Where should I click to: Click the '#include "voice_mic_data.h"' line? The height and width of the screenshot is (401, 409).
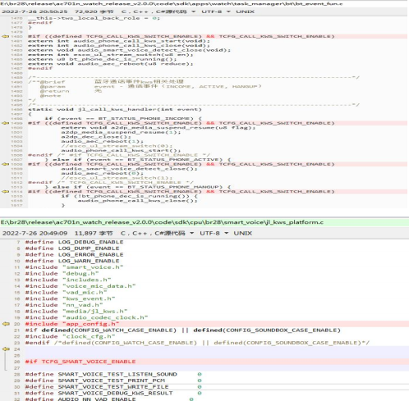pos(80,286)
